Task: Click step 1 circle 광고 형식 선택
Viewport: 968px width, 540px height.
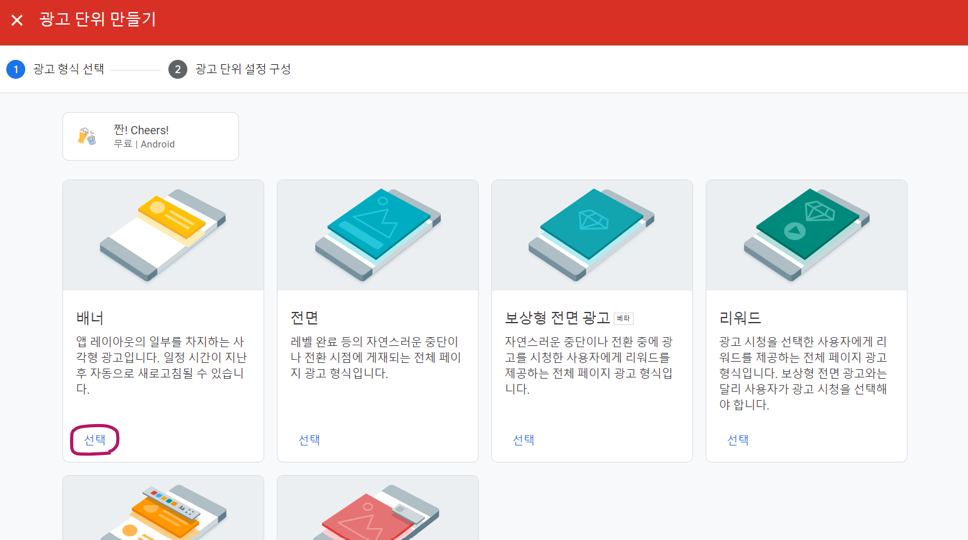Action: pyautogui.click(x=16, y=69)
